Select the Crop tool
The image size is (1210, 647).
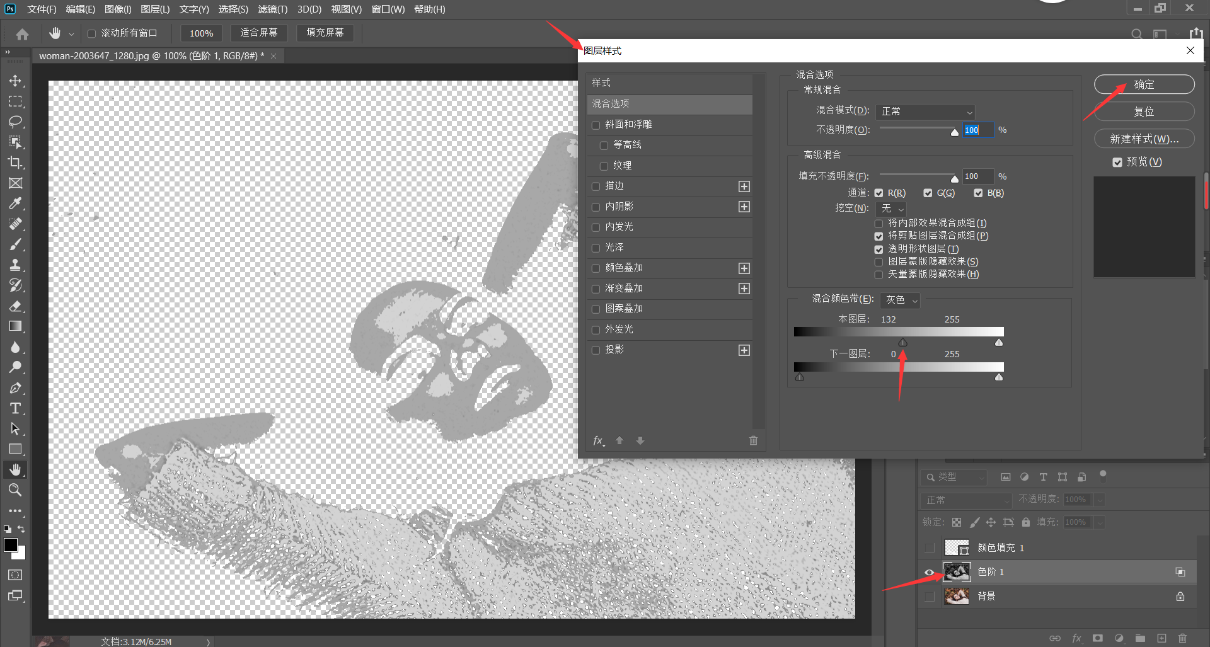(15, 163)
